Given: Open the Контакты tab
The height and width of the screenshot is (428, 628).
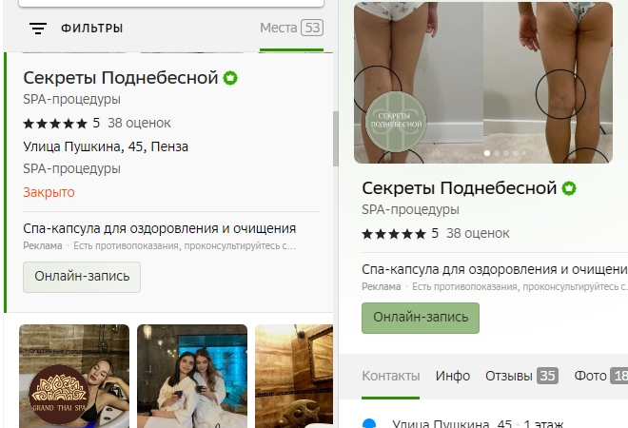Looking at the screenshot, I should click(x=390, y=376).
